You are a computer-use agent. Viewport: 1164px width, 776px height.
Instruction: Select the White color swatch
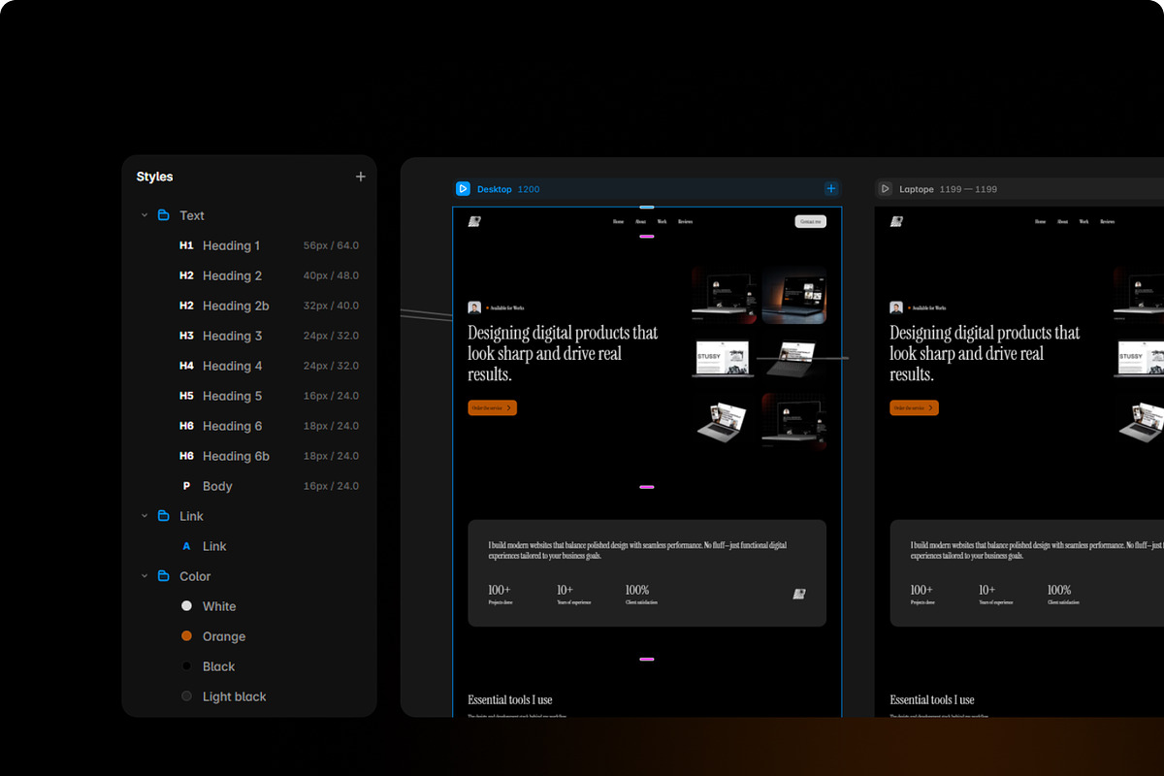tap(186, 606)
